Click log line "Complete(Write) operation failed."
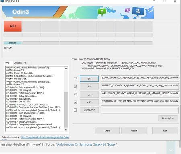 (29, 125)
